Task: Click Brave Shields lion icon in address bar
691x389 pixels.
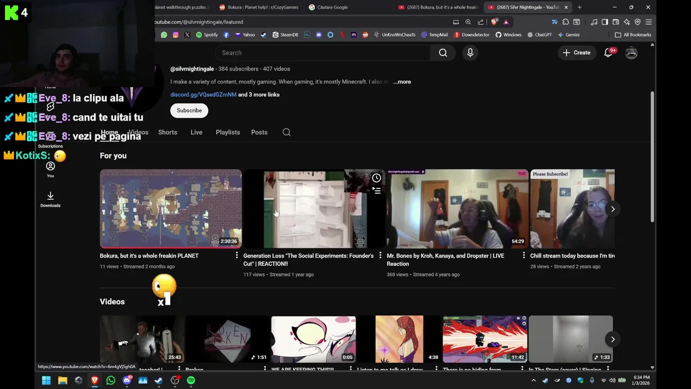Action: (494, 22)
